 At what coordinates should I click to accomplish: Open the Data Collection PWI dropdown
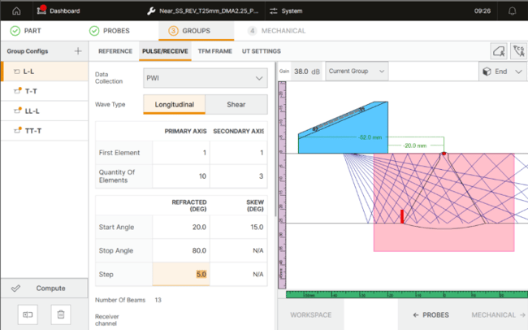click(205, 78)
